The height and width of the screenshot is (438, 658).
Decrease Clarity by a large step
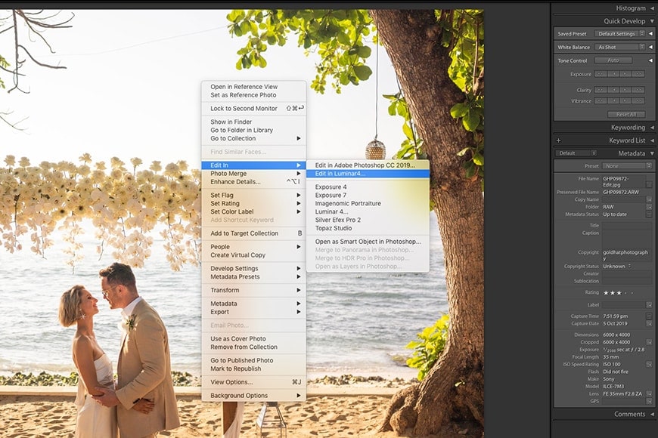(x=601, y=90)
